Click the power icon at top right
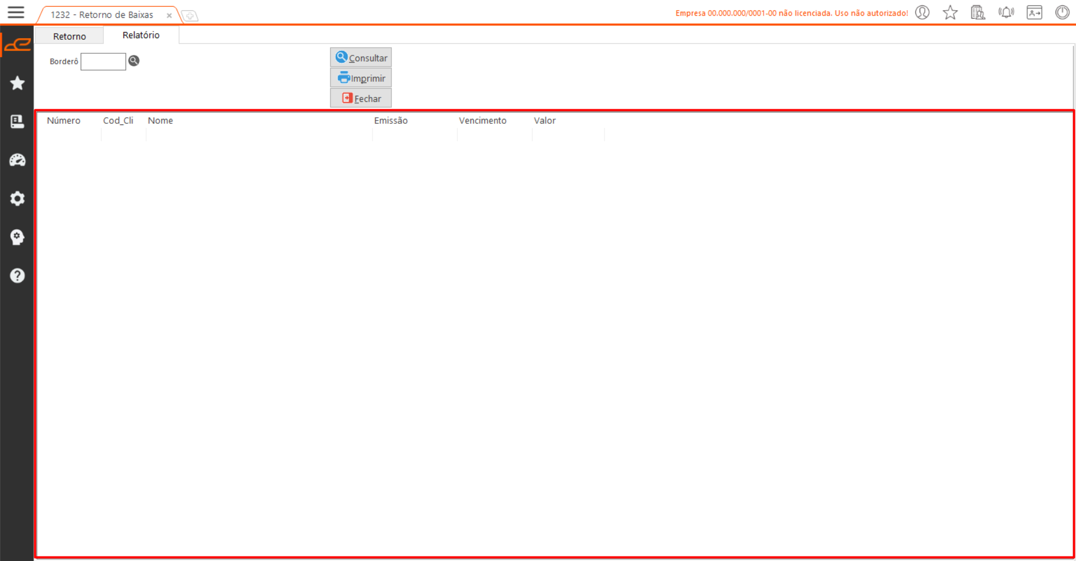1076x561 pixels. tap(1062, 12)
